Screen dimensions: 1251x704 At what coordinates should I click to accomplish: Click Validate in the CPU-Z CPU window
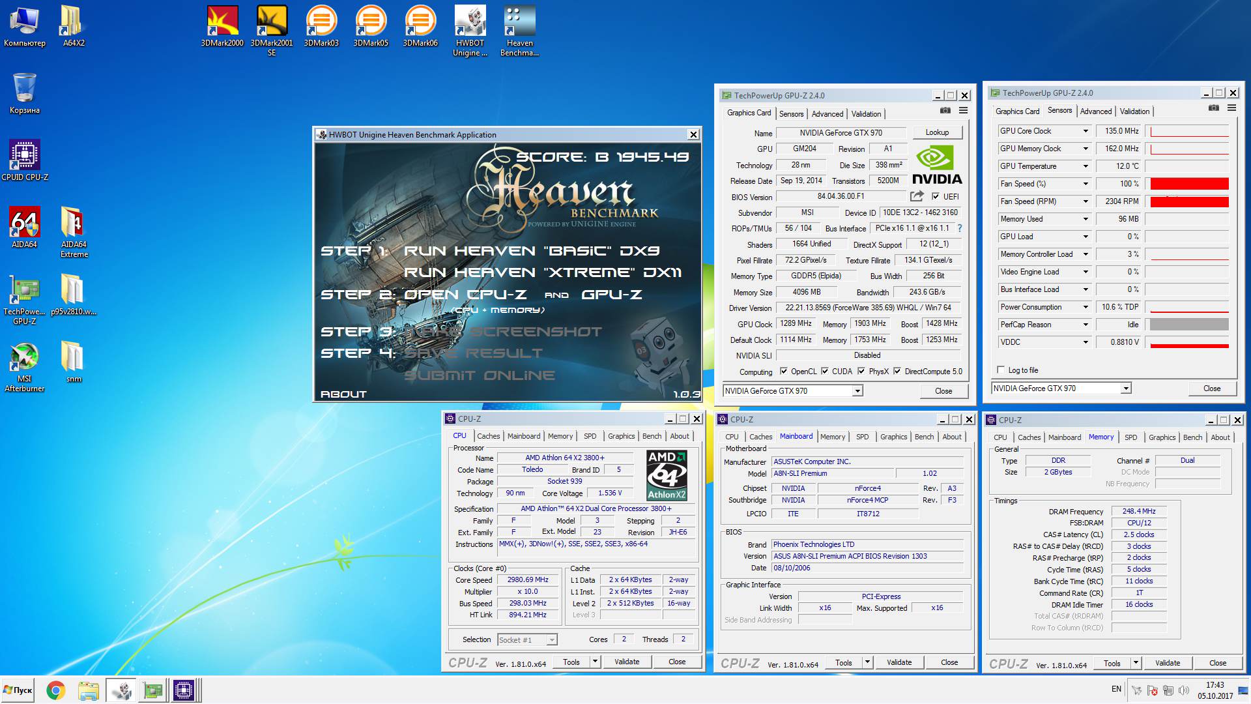click(627, 662)
